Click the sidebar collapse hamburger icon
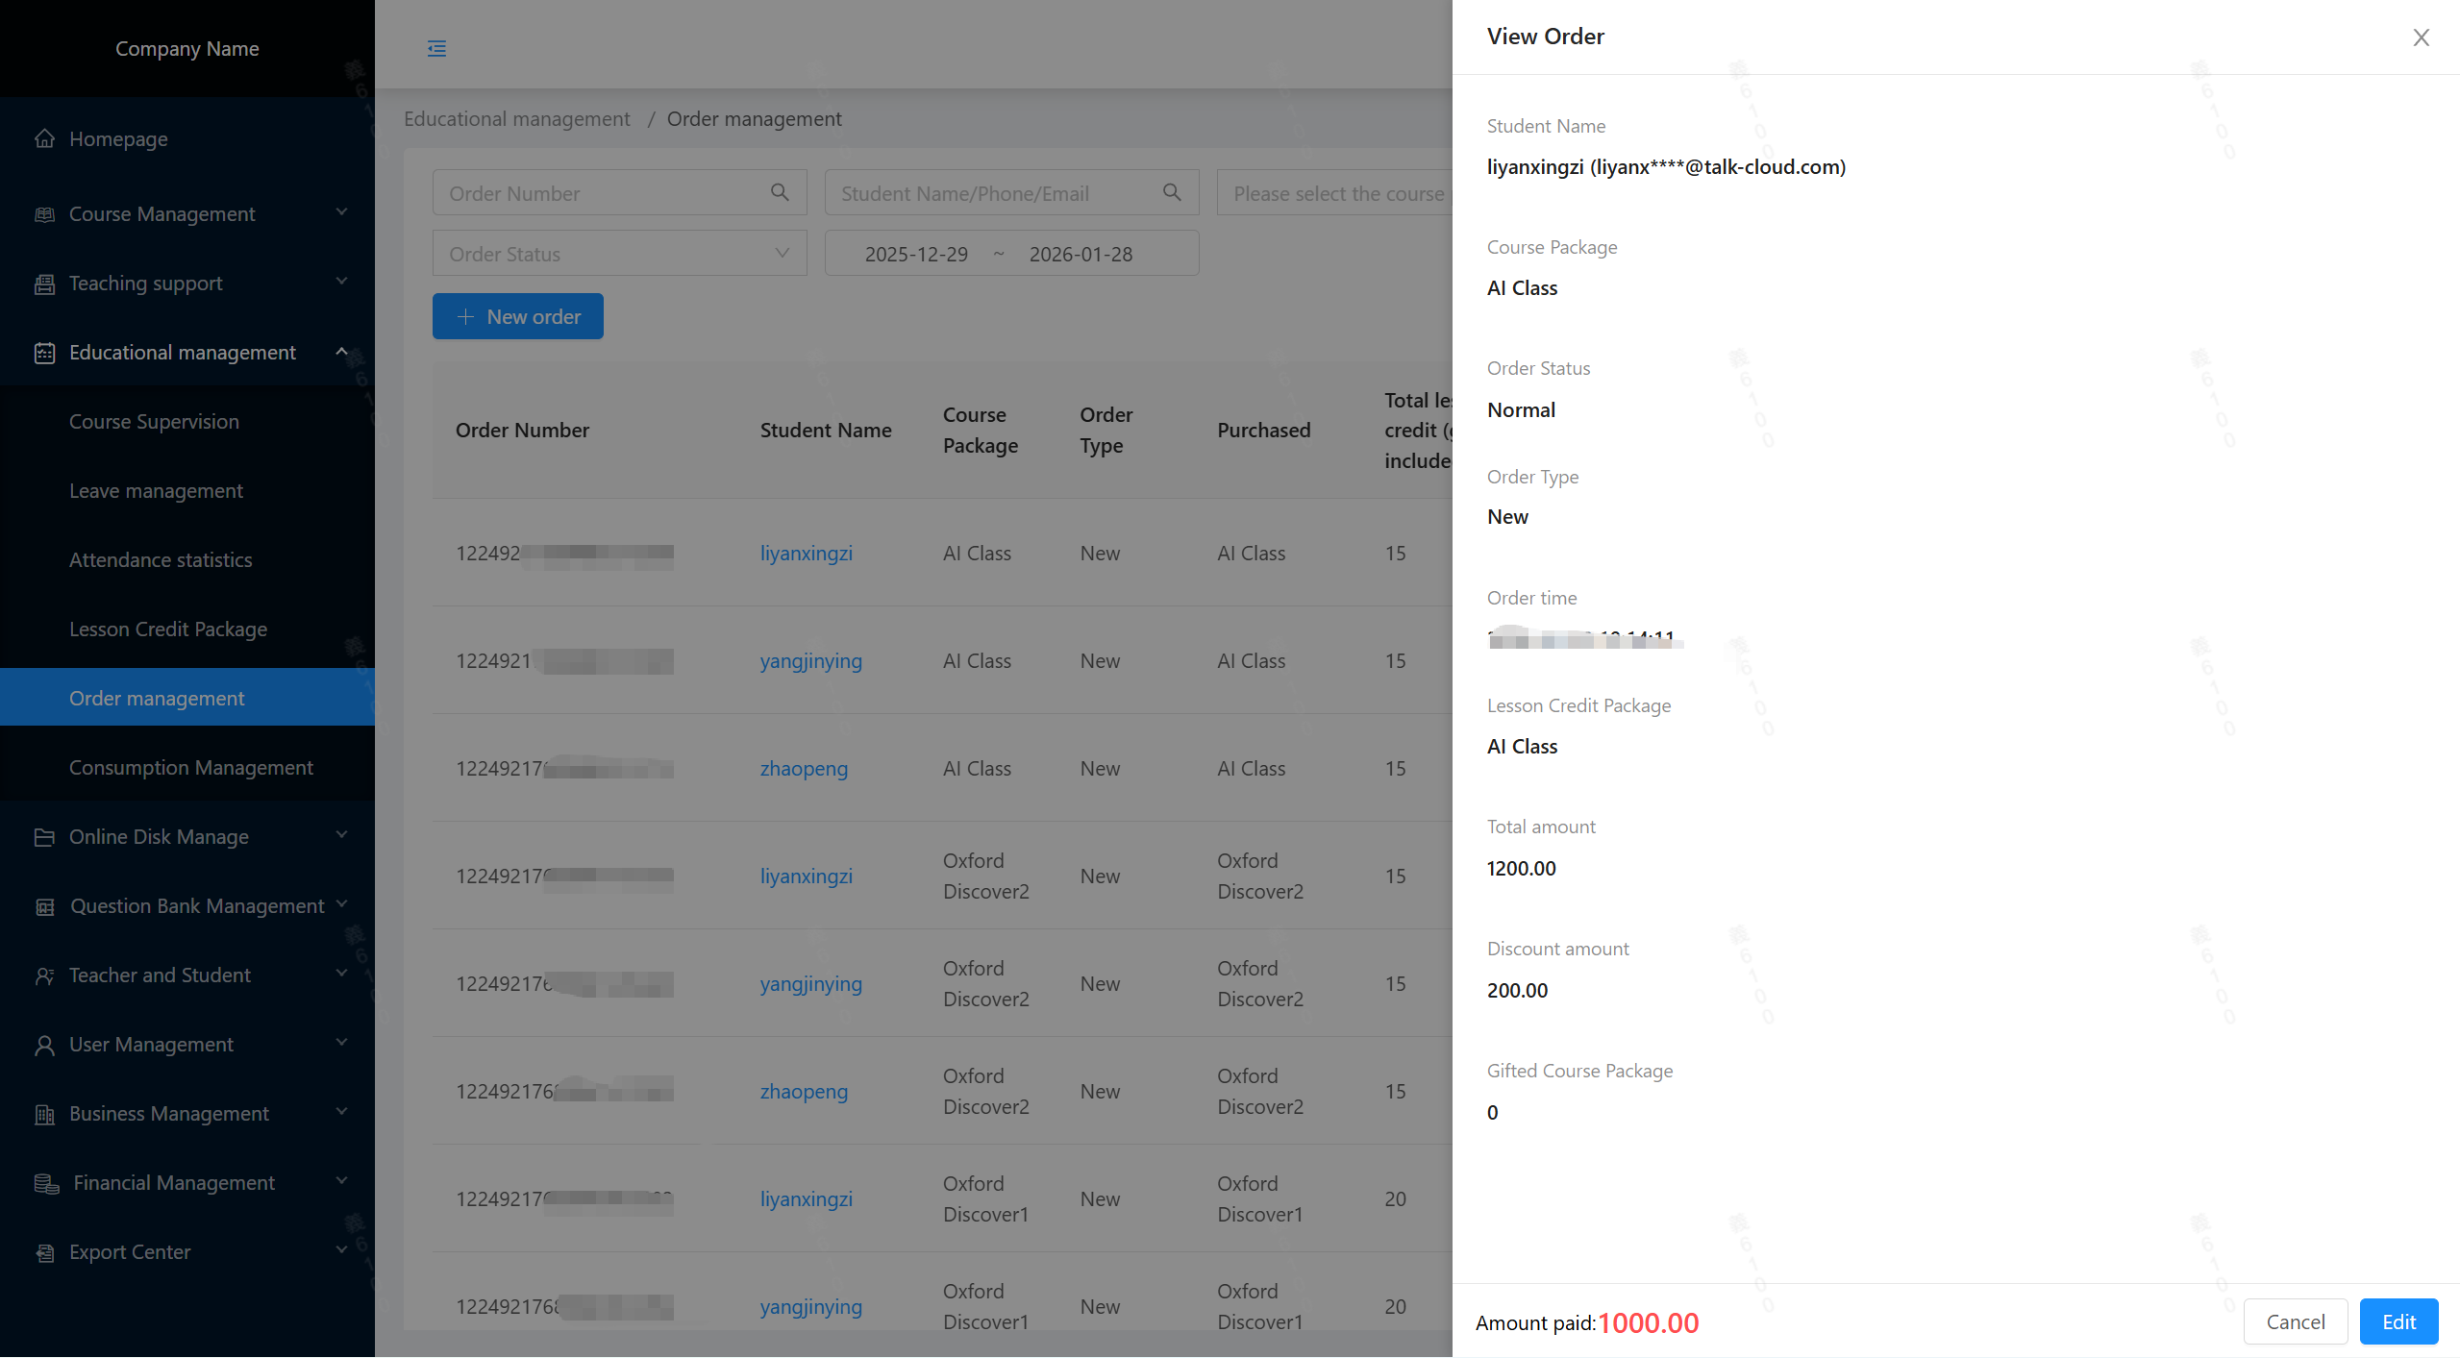The image size is (2460, 1358). tap(436, 49)
